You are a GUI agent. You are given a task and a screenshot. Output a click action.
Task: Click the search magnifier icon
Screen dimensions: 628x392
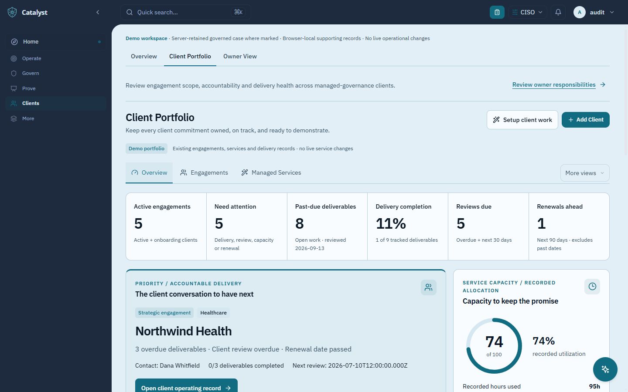(130, 12)
